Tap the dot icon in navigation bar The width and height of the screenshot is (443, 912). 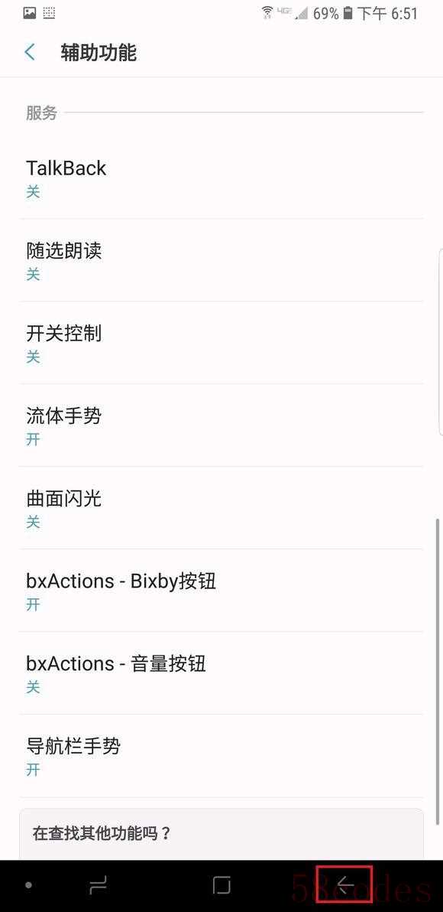(x=28, y=885)
